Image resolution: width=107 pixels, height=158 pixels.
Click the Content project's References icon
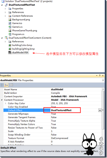(x=10, y=41)
